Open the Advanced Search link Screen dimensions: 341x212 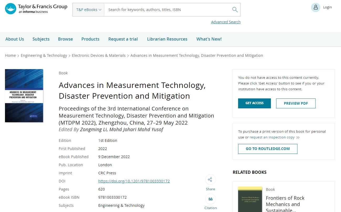(x=226, y=22)
